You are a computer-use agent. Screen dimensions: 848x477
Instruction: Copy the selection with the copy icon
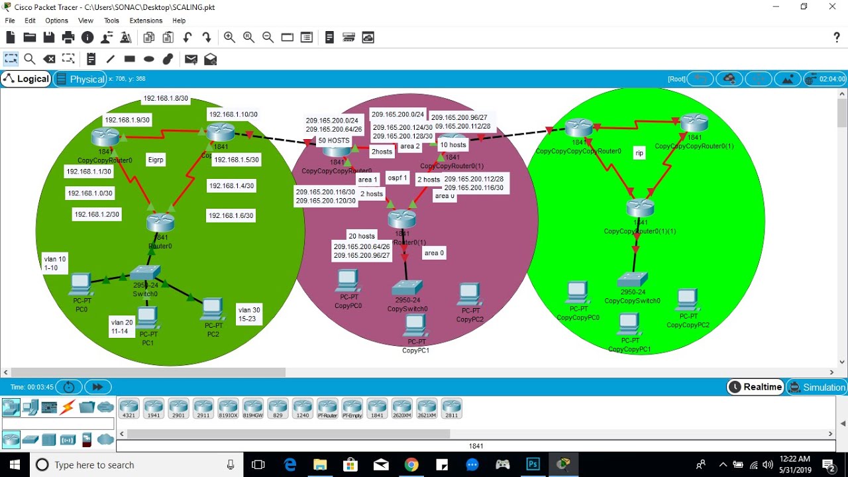click(149, 38)
